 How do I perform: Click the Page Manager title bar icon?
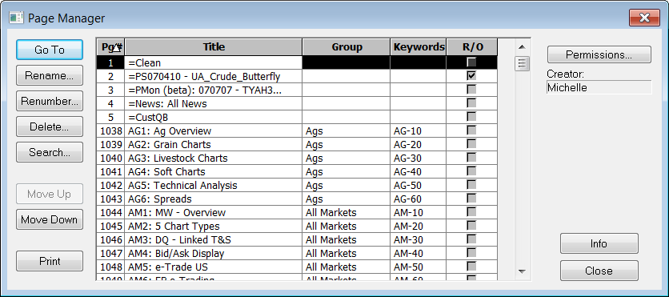coord(16,18)
